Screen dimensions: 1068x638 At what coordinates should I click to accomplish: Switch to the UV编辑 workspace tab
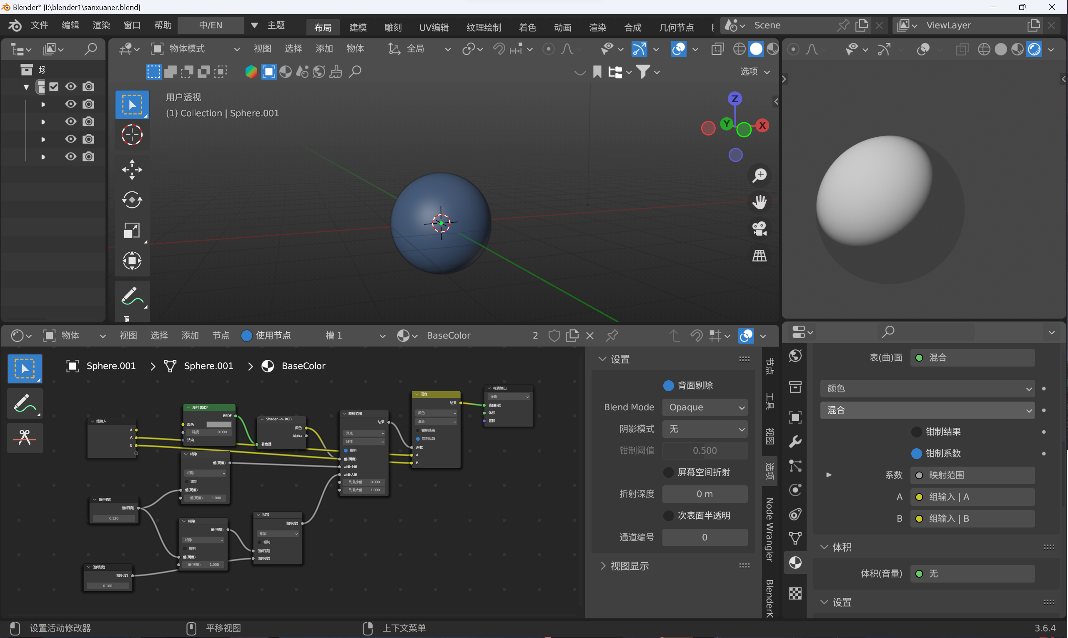coord(434,28)
